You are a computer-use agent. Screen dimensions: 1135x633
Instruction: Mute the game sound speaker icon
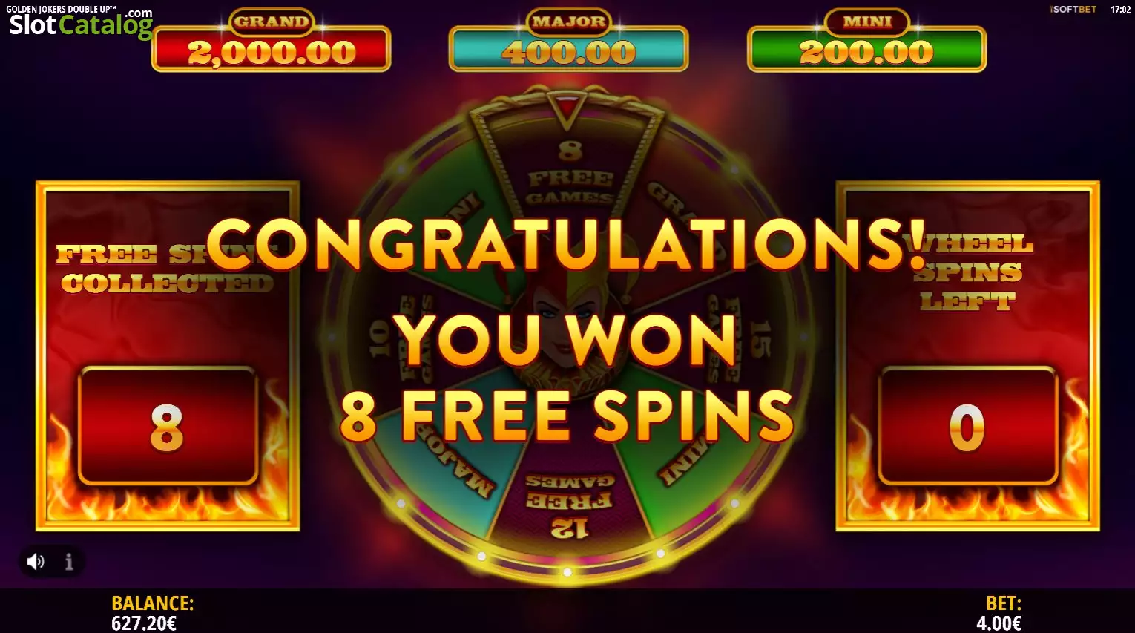click(35, 562)
